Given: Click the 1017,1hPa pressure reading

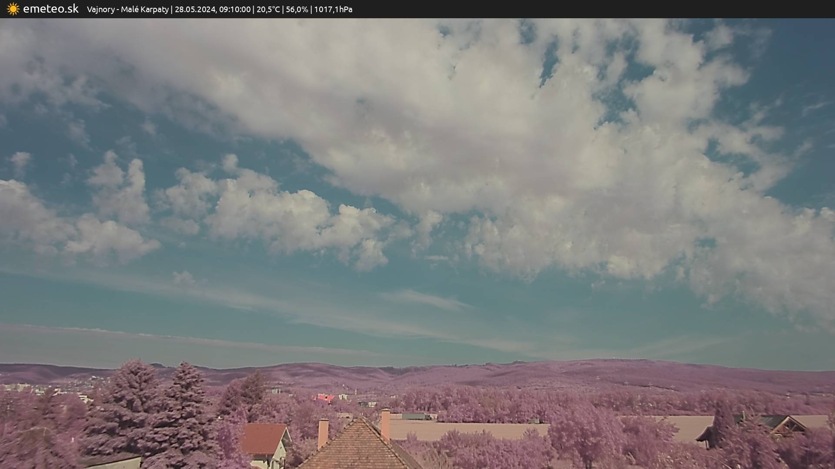Looking at the screenshot, I should [x=333, y=10].
